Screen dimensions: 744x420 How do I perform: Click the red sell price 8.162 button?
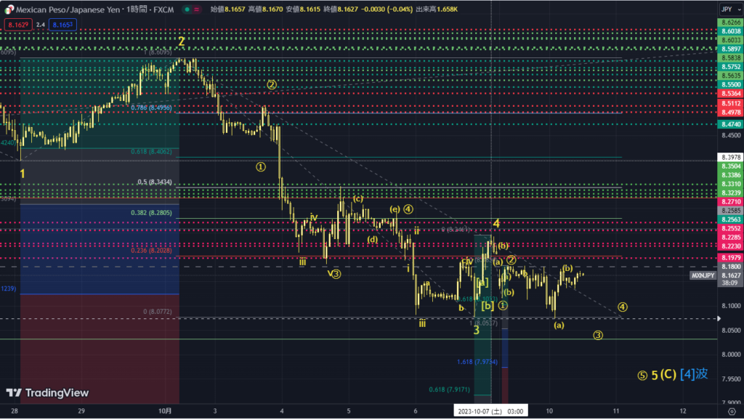click(x=16, y=25)
